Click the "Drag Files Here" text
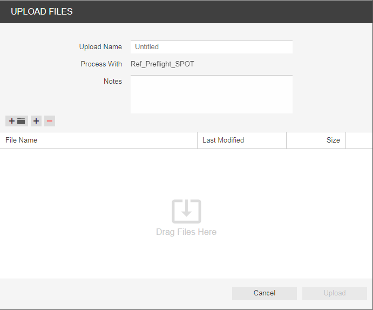 pos(186,232)
